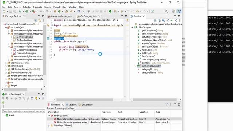
Task: Open dropdown next to Boot Dashboard lightbulb
Action: (x=40, y=98)
